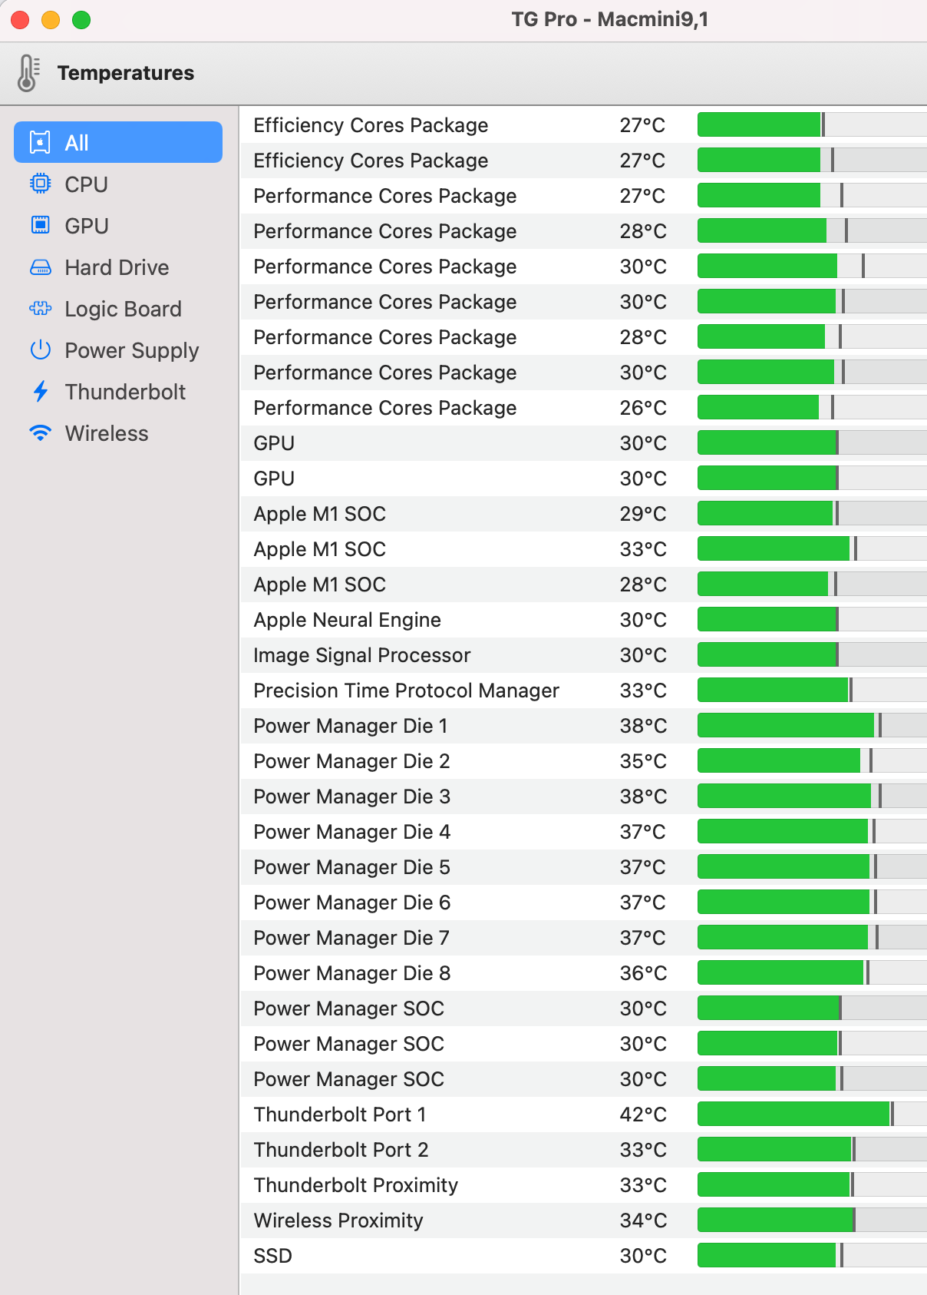Click the Power Manager Die 1 label
Viewport: 927px width, 1295px height.
tap(351, 726)
